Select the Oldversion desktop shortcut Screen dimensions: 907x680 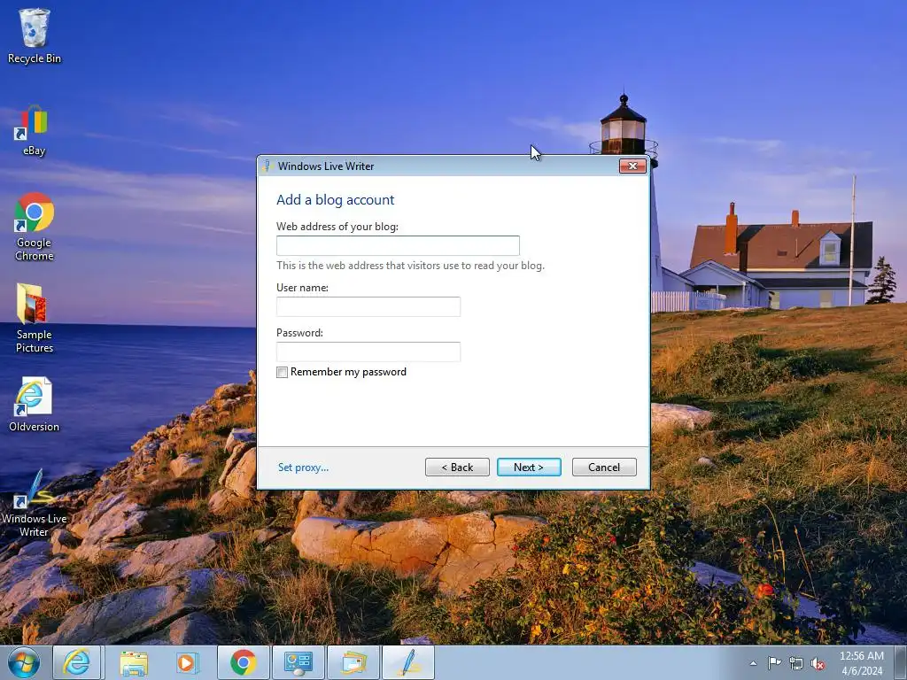(35, 405)
